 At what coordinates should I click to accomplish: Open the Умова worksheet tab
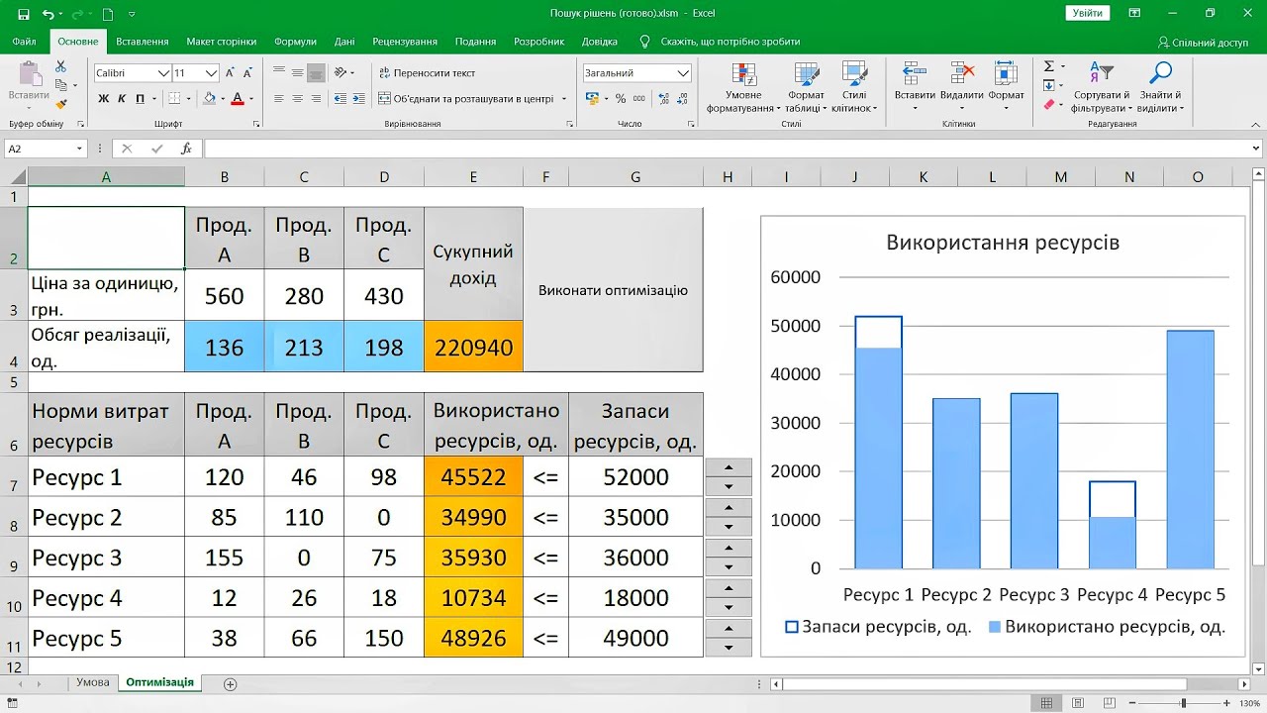pos(93,683)
